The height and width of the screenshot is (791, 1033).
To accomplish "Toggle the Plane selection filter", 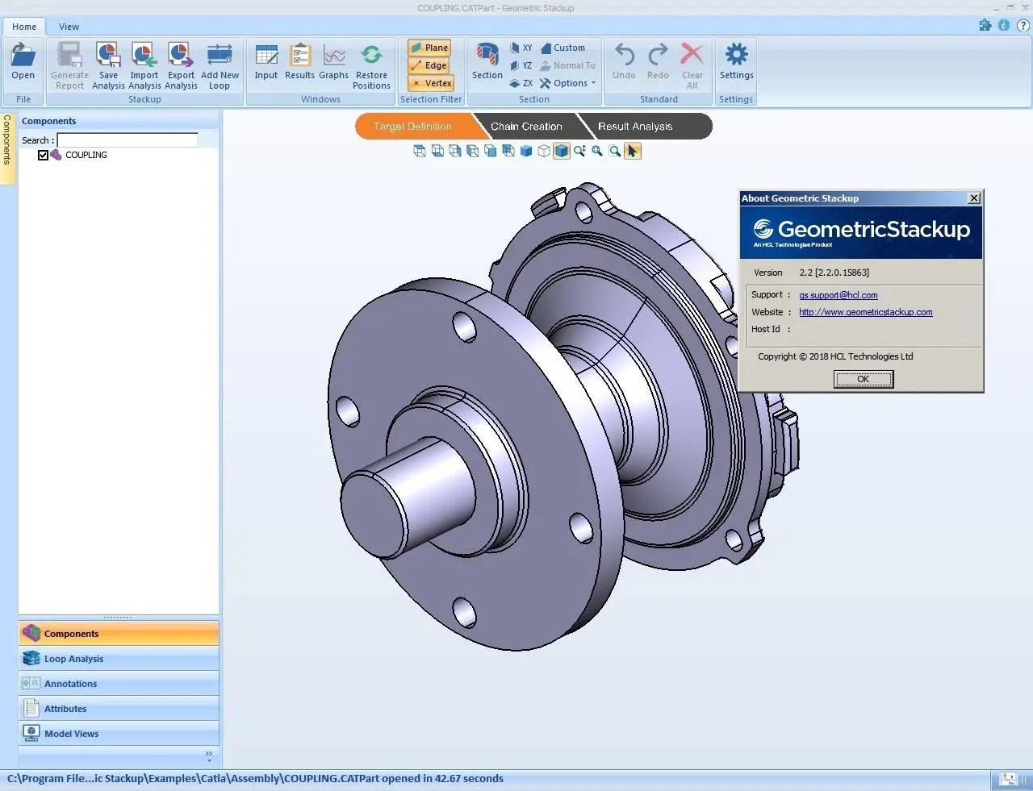I will pyautogui.click(x=430, y=48).
